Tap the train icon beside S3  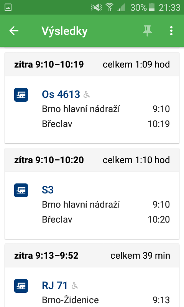[x=21, y=190]
